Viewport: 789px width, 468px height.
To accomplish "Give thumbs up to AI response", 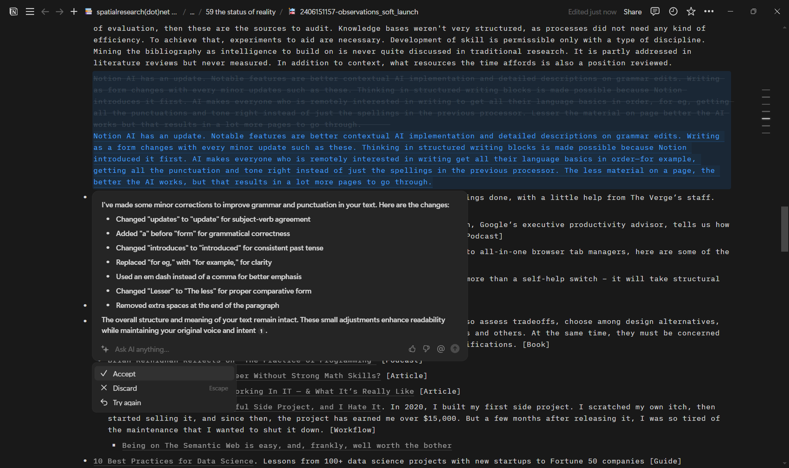I will (x=412, y=349).
